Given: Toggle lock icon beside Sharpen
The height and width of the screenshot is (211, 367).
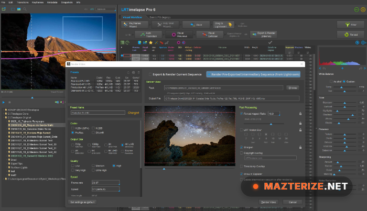Looking at the screenshot, I should pos(300,147).
